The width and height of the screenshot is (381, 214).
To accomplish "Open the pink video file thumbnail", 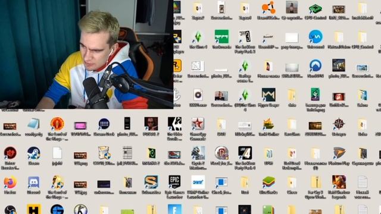I will click(x=80, y=125).
